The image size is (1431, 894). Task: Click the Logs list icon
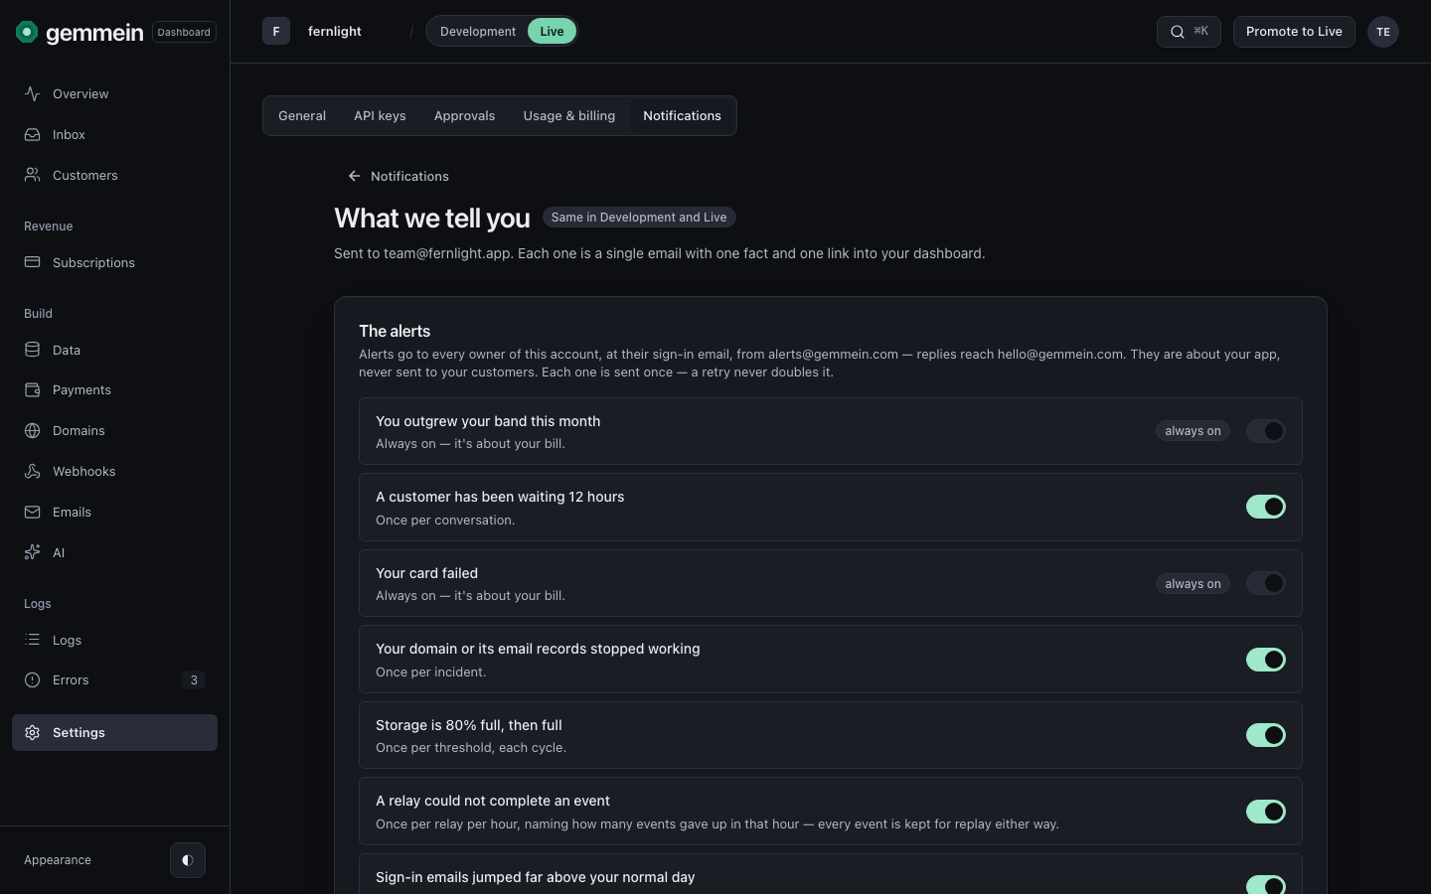point(33,640)
